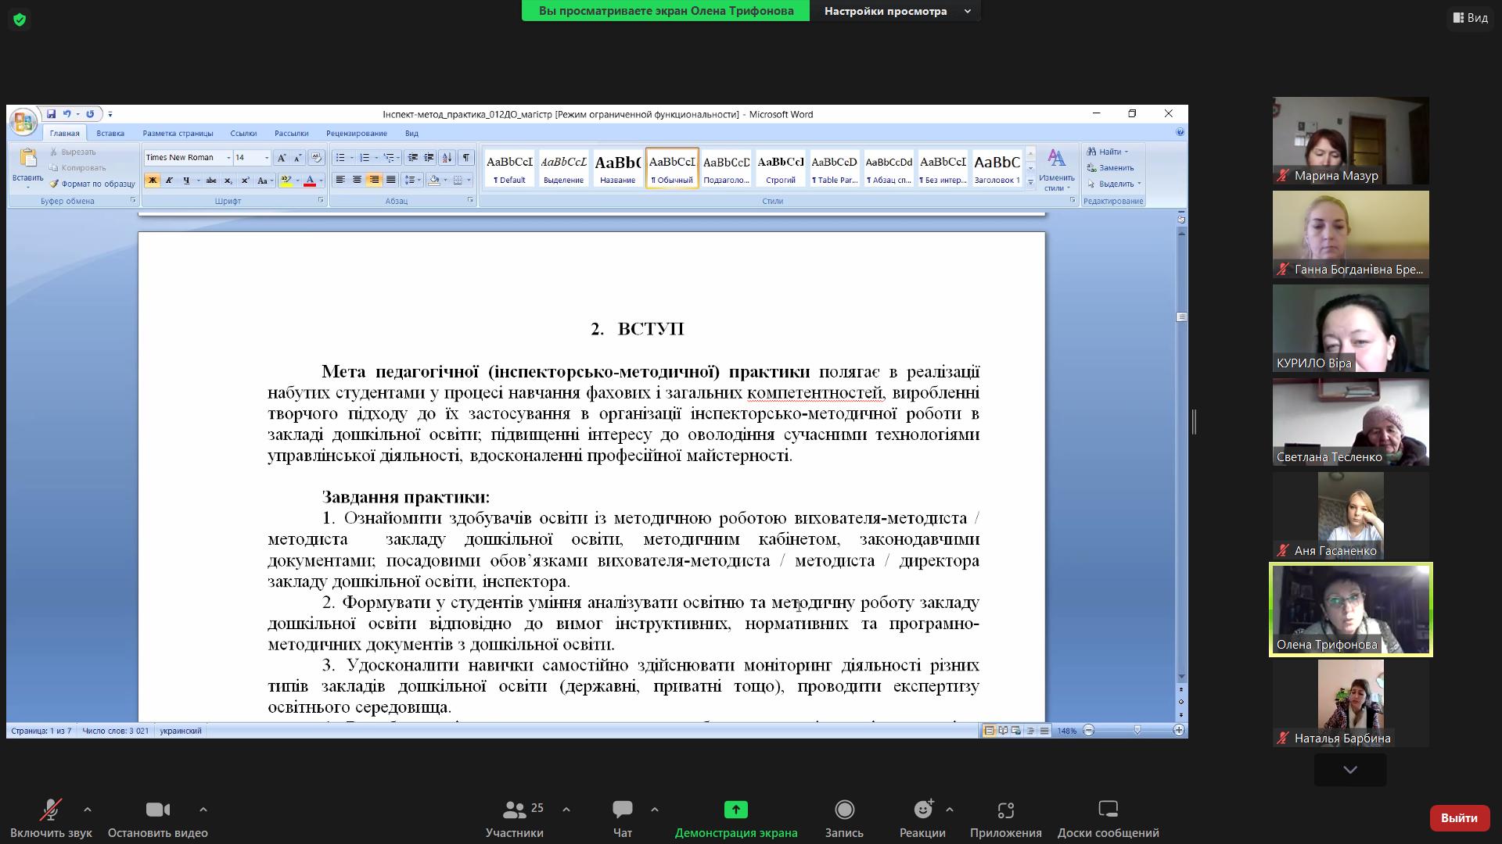Click the Record (Запись) icon
The image size is (1502, 844).
pyautogui.click(x=844, y=810)
